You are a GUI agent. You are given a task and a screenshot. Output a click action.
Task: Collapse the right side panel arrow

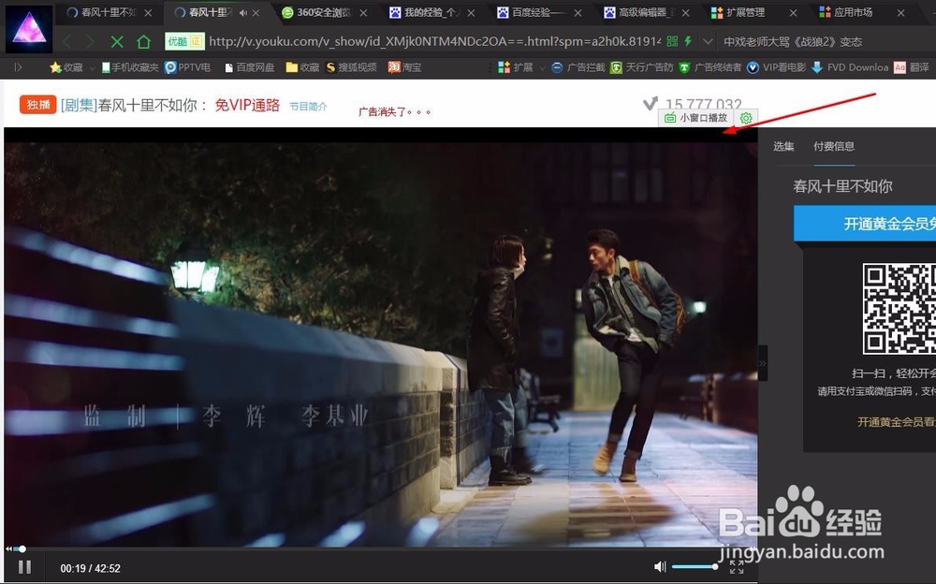pyautogui.click(x=762, y=363)
